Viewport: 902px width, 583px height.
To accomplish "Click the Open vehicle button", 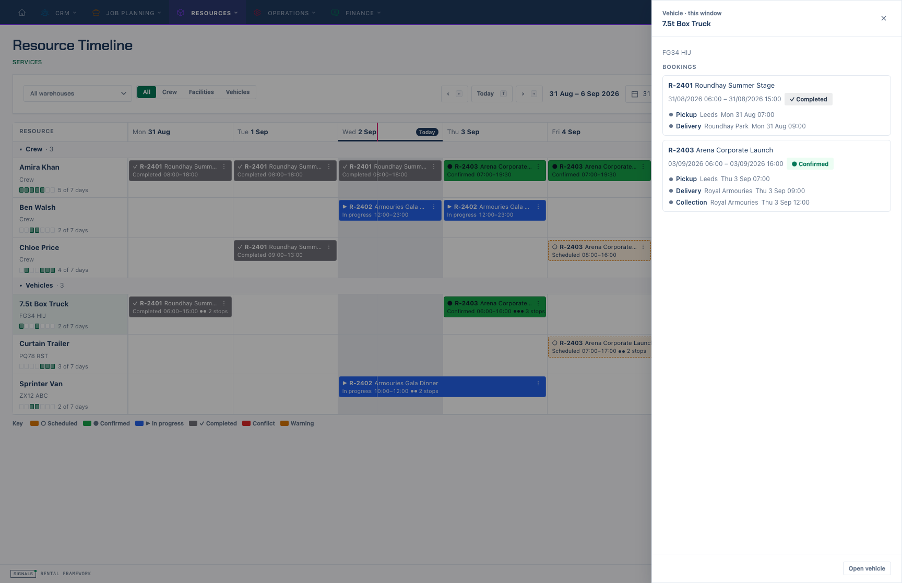I will [x=867, y=568].
